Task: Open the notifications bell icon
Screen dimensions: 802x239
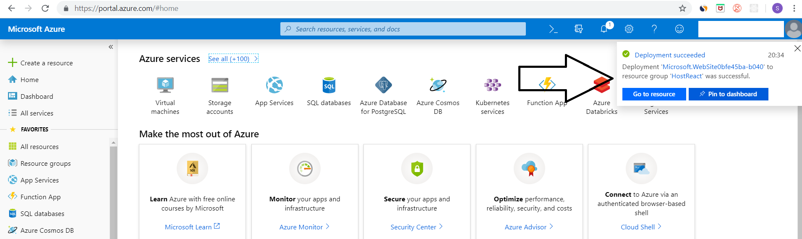Action: [x=604, y=29]
